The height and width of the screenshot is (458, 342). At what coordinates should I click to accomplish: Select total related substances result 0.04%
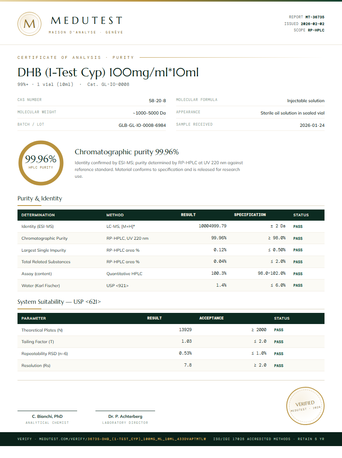coord(220,261)
